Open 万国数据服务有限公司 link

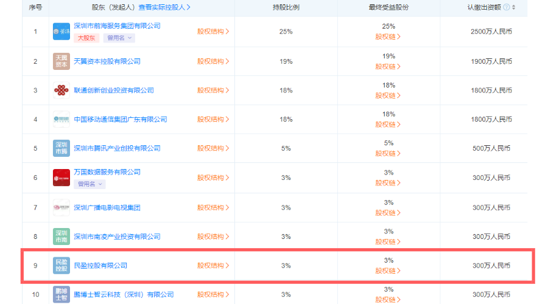107,172
